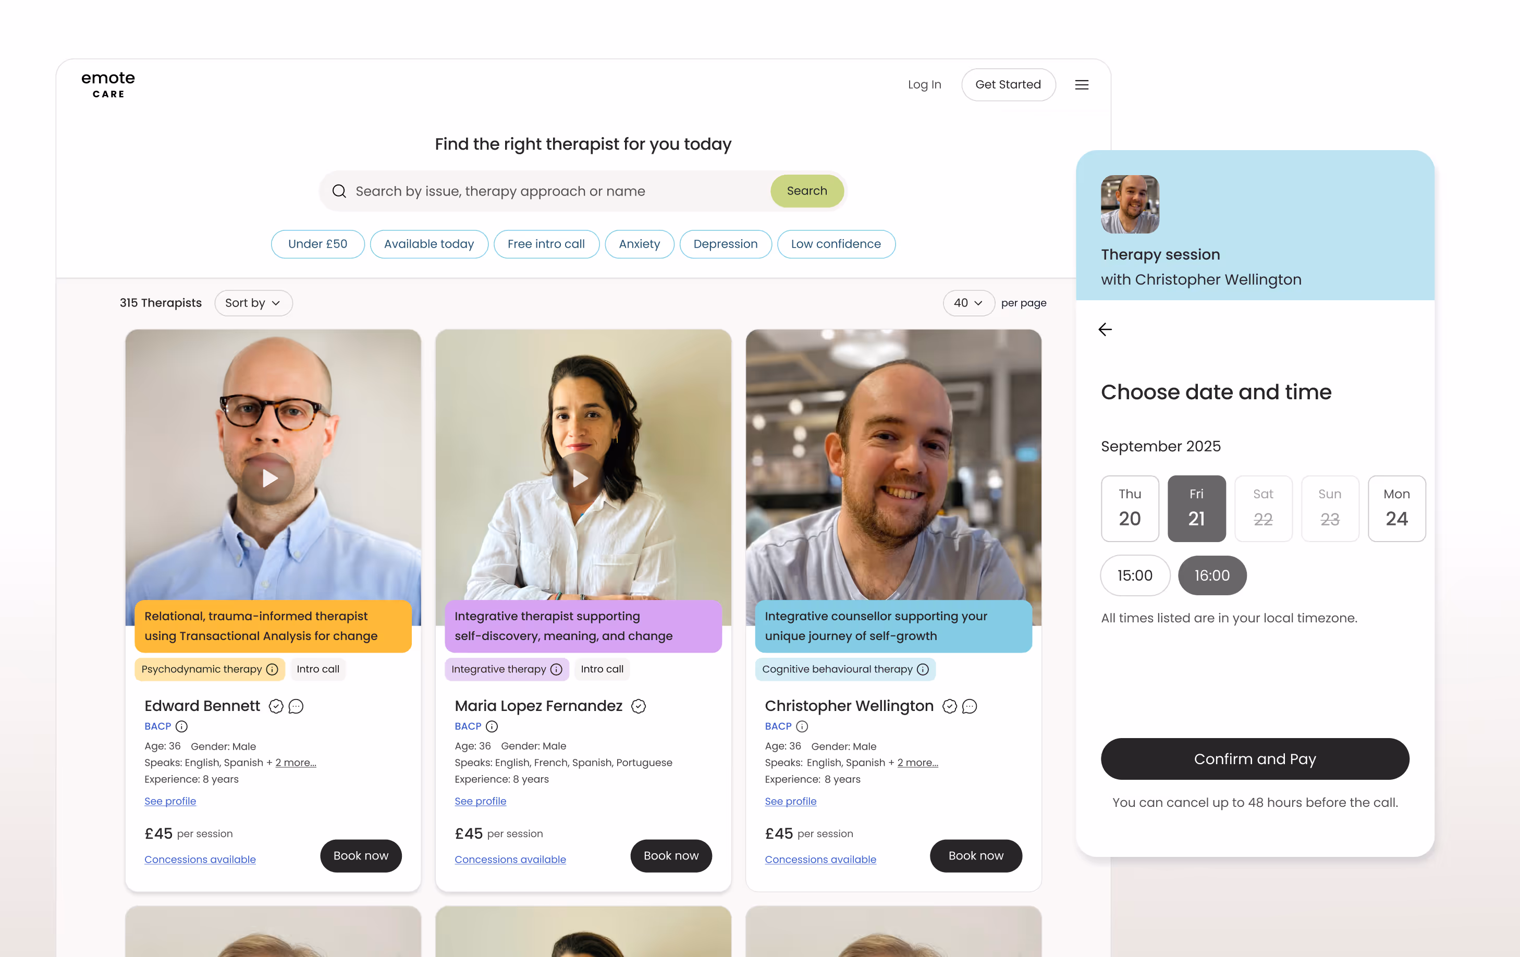Image resolution: width=1520 pixels, height=957 pixels.
Task: Click BACP info icon under Maria Lopez Fernandez
Action: click(x=492, y=727)
